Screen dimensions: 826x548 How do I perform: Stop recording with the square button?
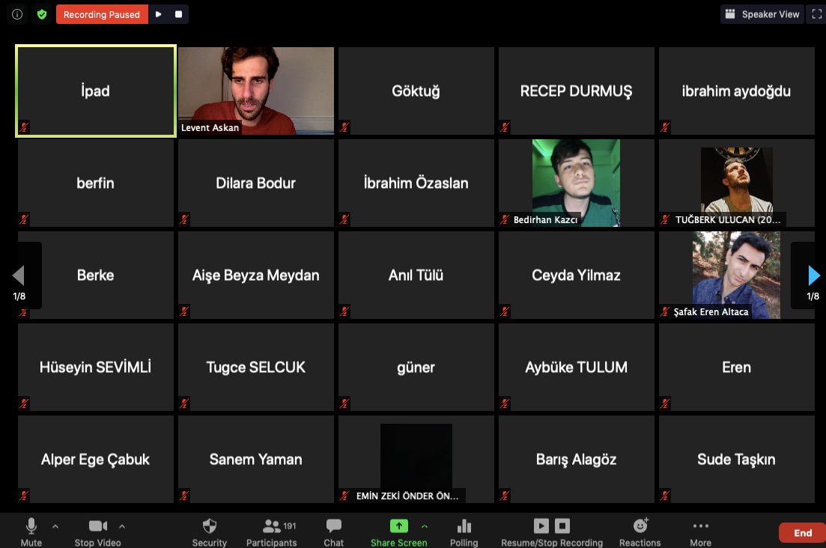[x=178, y=14]
